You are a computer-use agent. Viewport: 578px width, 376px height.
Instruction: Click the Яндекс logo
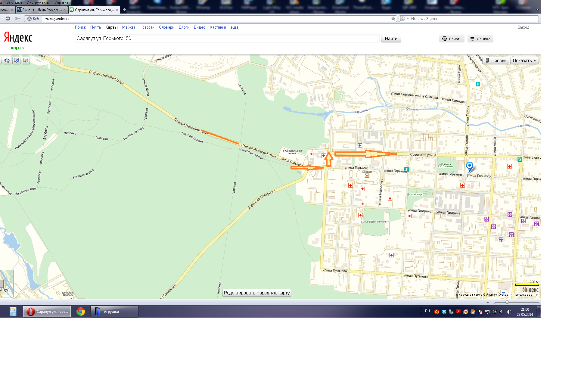coord(18,38)
